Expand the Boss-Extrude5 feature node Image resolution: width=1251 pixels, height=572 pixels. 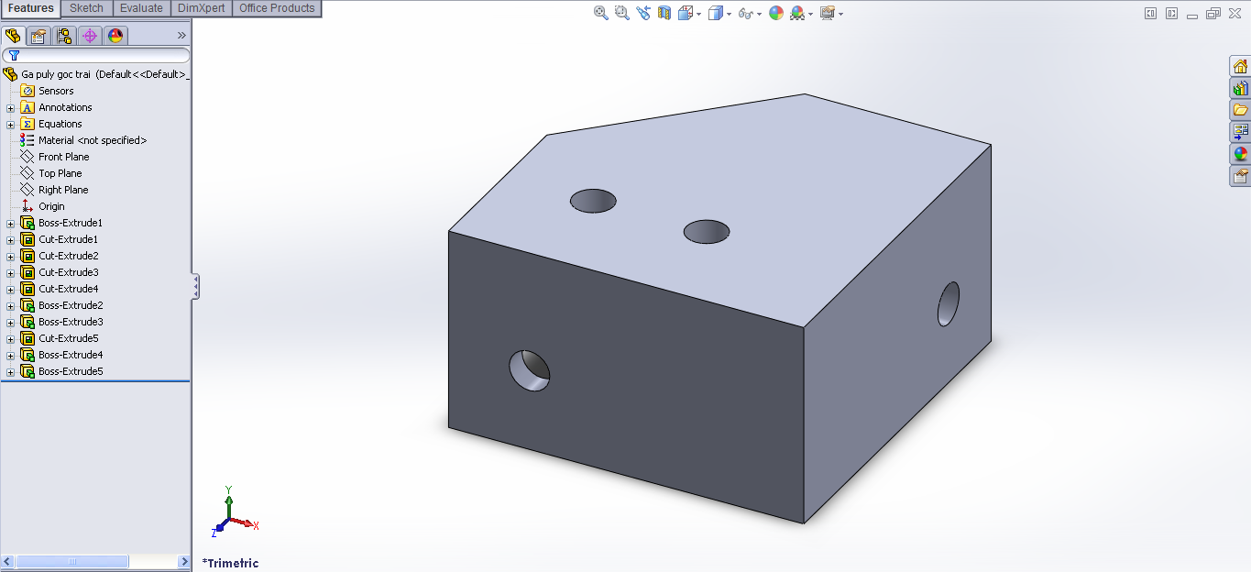point(11,371)
